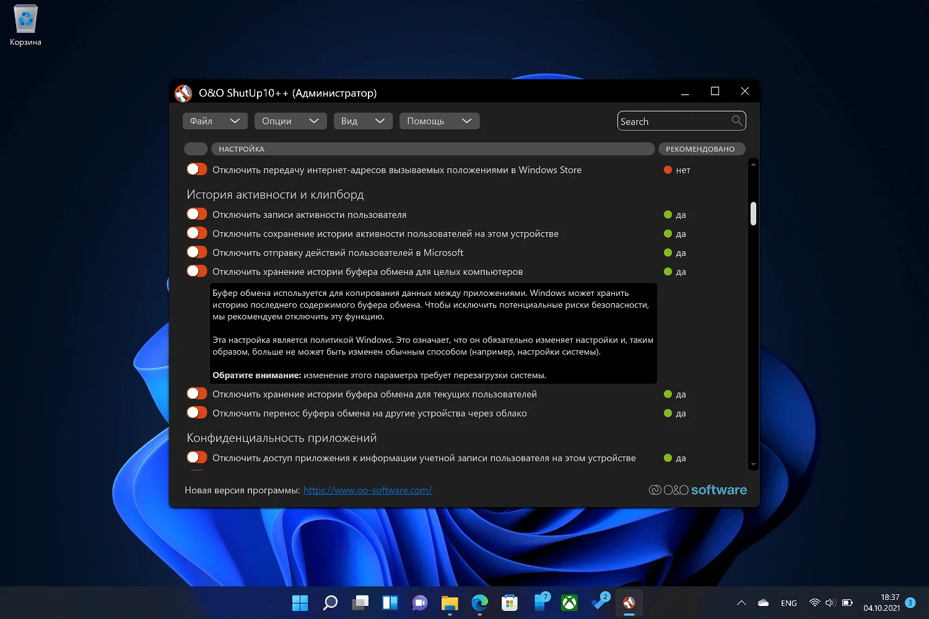Click the РЕКОМЕНДОВАНО column header

701,149
